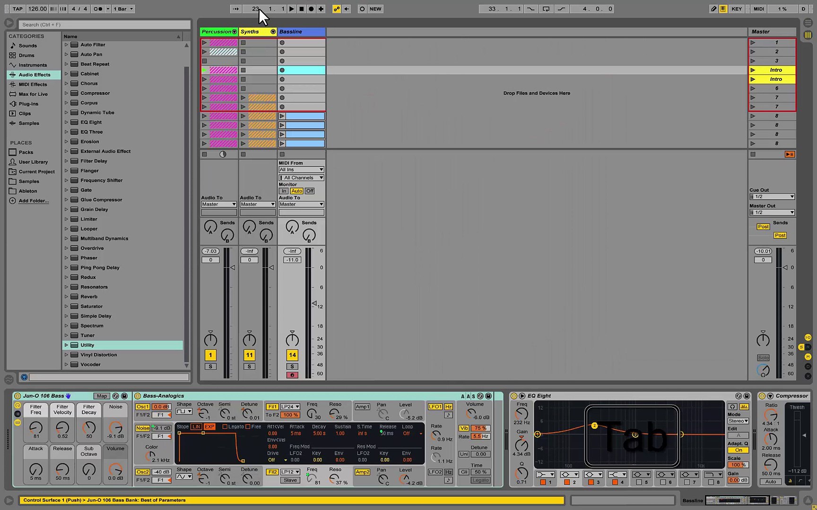Set Monitor to Off on Bassline
817x510 pixels.
(x=310, y=191)
